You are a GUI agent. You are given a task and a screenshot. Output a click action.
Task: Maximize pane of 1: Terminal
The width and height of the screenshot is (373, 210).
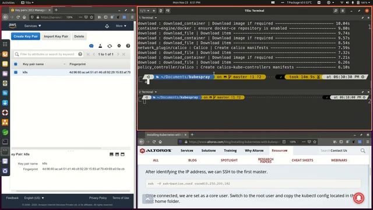click(363, 17)
